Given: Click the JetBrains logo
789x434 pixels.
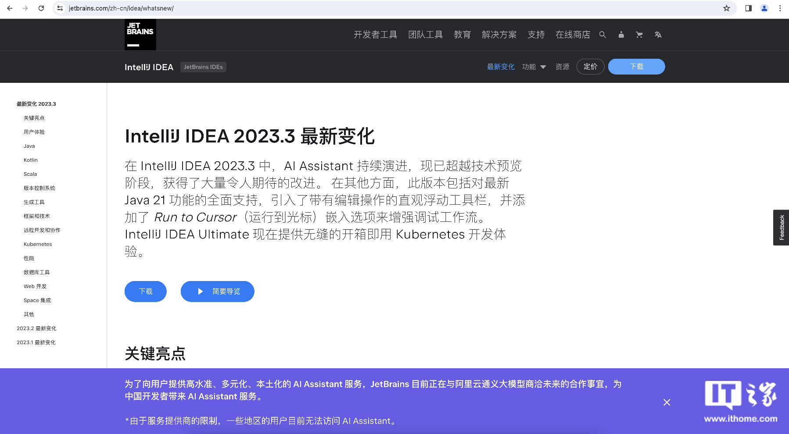Looking at the screenshot, I should 140,35.
